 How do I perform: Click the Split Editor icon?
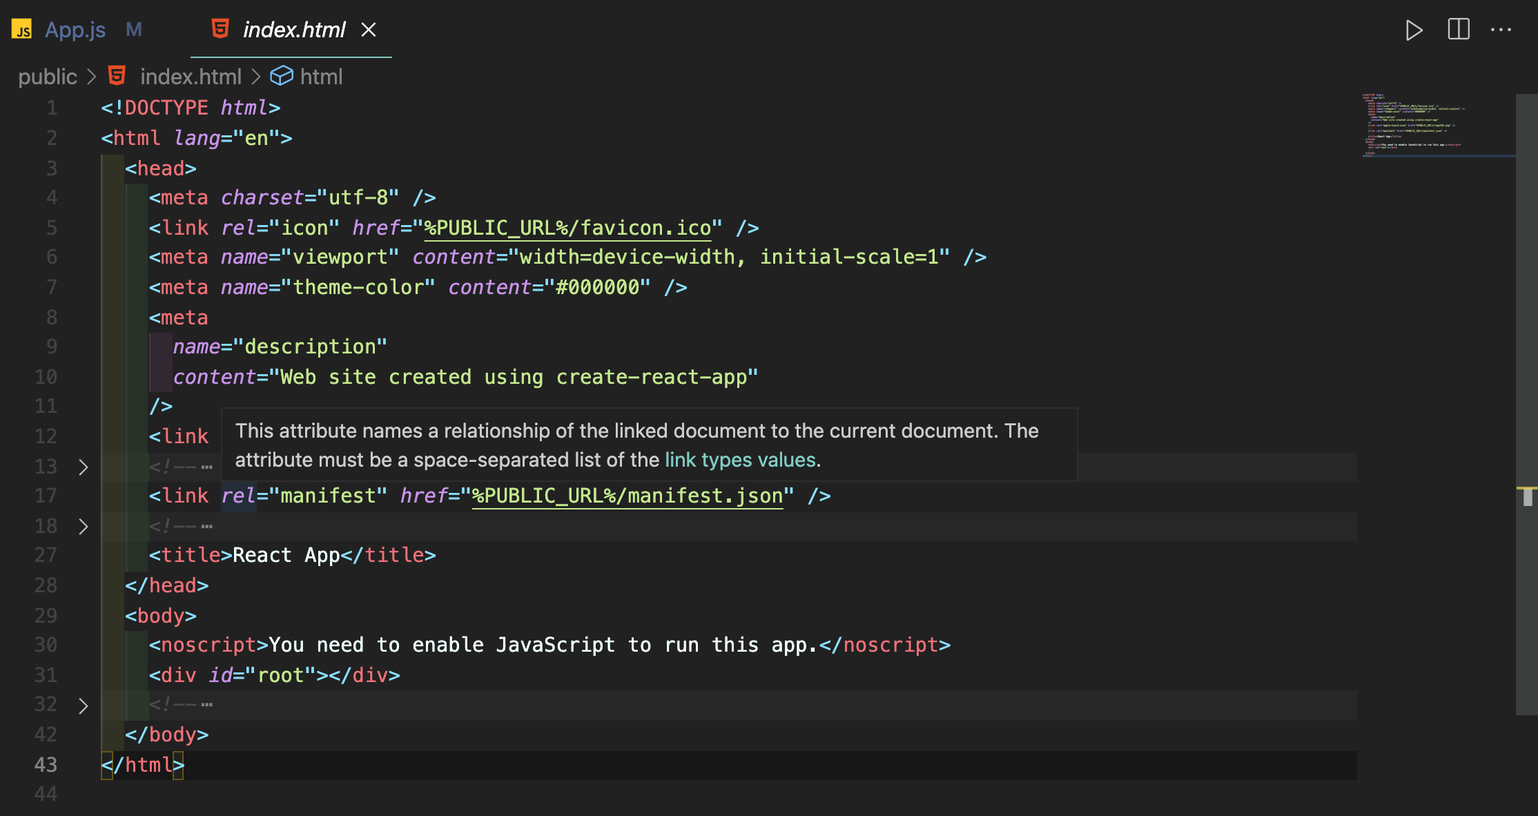point(1458,30)
